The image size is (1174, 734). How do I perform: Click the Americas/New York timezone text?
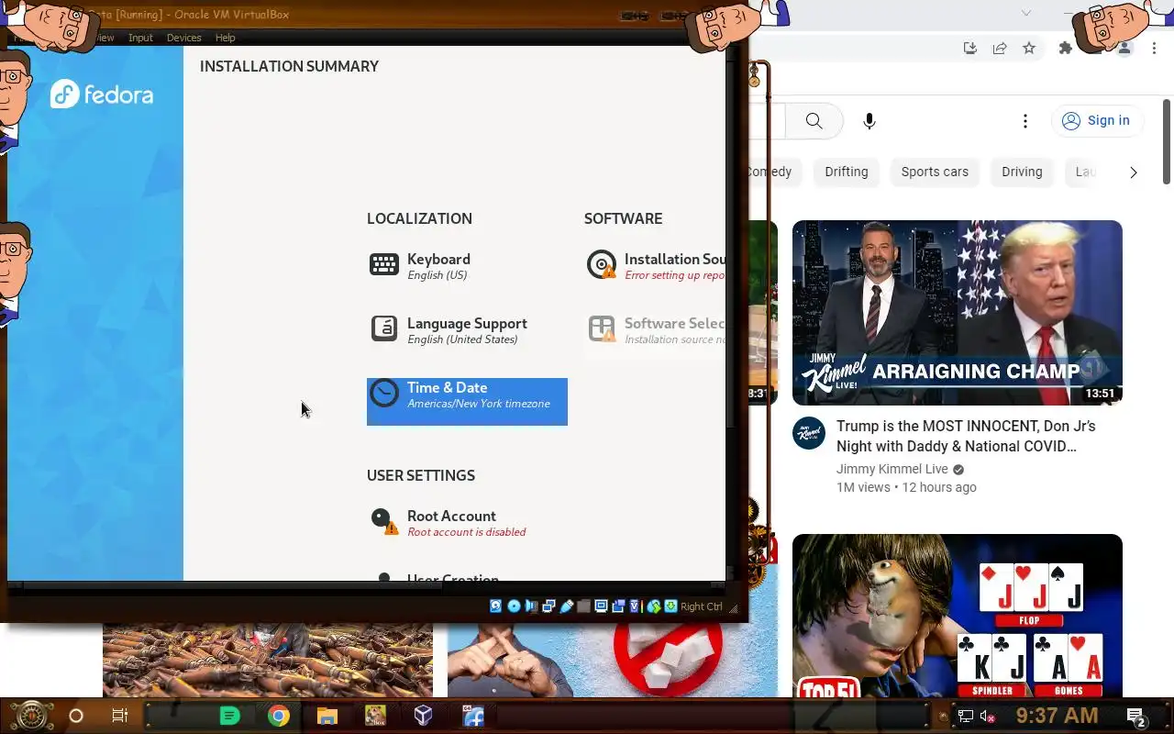pos(479,404)
